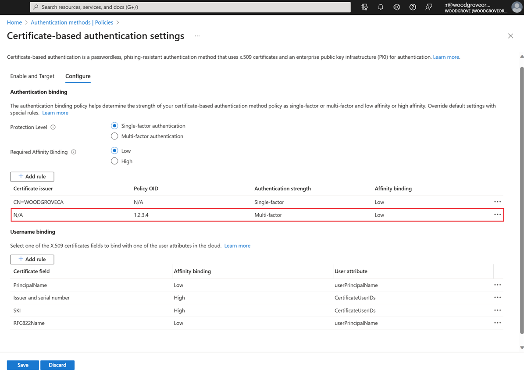Viewport: 524px width, 374px height.
Task: Open the actions menu for the CN=WOODGROVECA rule
Action: tap(497, 202)
